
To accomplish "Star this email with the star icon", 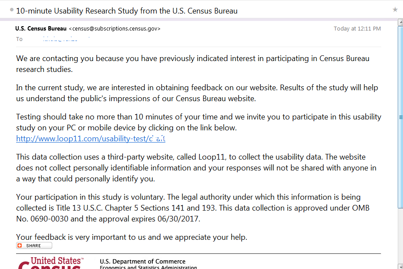I will tap(395, 10).
